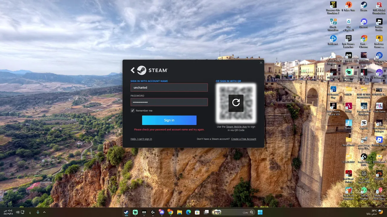Image resolution: width=387 pixels, height=217 pixels.
Task: Click the blurred QR code image
Action: [x=236, y=103]
